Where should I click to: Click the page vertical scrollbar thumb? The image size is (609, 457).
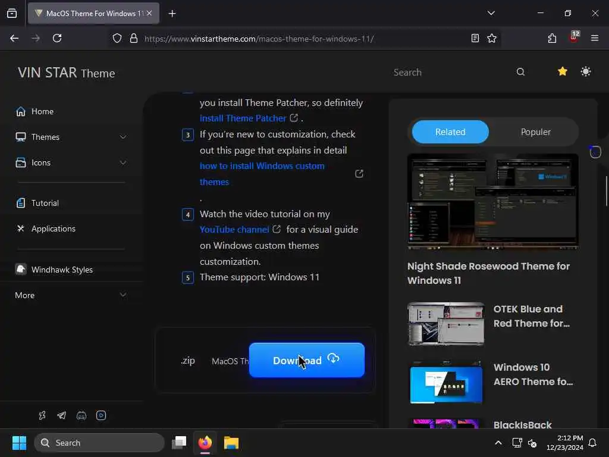[x=606, y=191]
